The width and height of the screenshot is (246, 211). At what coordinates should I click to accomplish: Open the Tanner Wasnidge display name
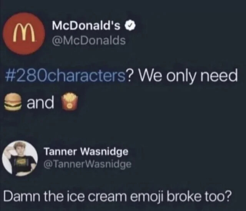[86, 152]
